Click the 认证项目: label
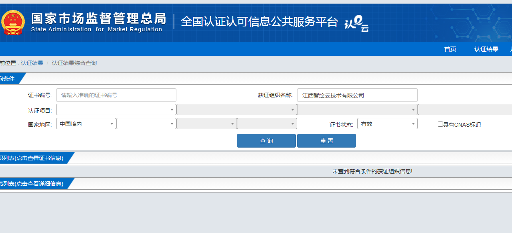Screen dimensions: 512x233 40,110
